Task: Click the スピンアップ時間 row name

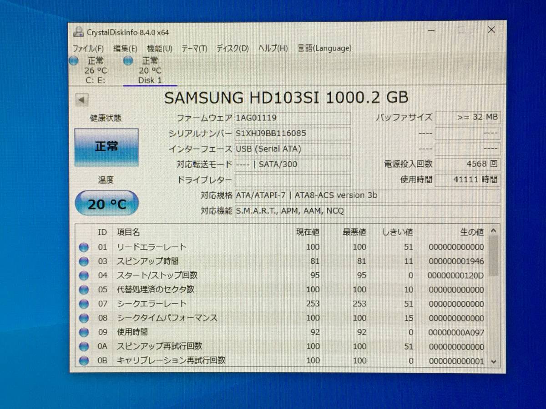Action: [148, 261]
